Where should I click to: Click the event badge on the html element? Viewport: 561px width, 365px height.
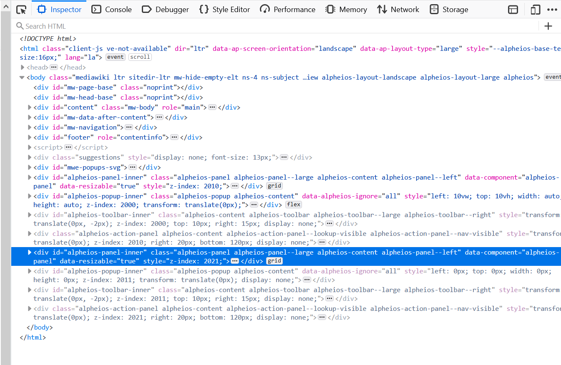point(115,57)
